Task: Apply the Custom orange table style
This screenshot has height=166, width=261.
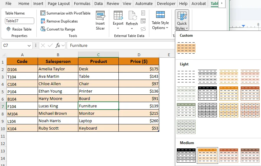Action: (186, 48)
